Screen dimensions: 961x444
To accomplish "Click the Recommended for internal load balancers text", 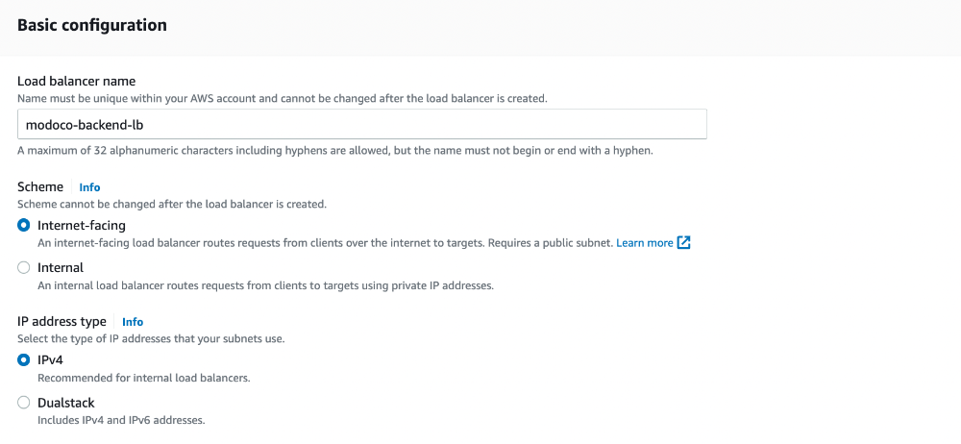I will click(144, 378).
